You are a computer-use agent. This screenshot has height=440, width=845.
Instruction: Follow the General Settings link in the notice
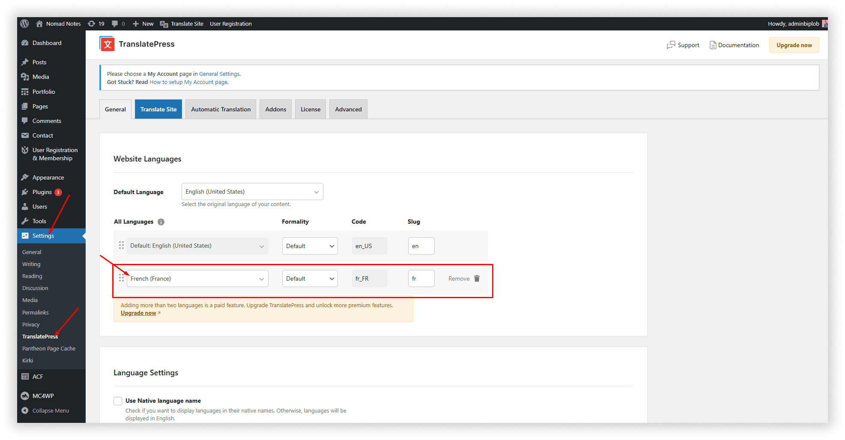pos(219,74)
